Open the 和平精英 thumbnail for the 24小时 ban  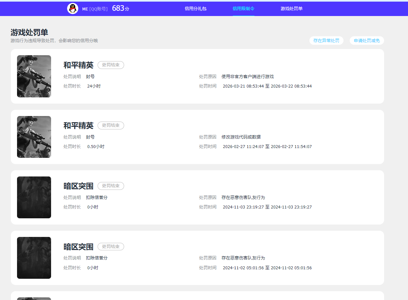tap(34, 76)
